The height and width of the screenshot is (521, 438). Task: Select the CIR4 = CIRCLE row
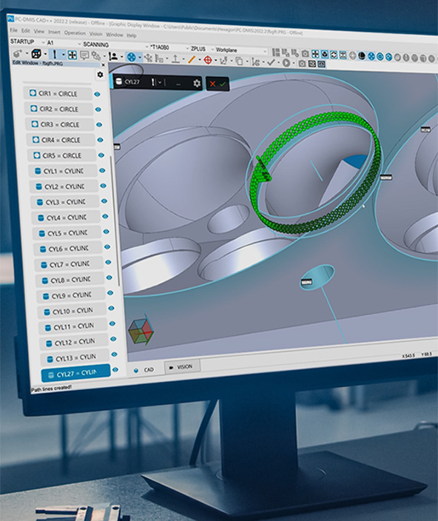click(61, 140)
